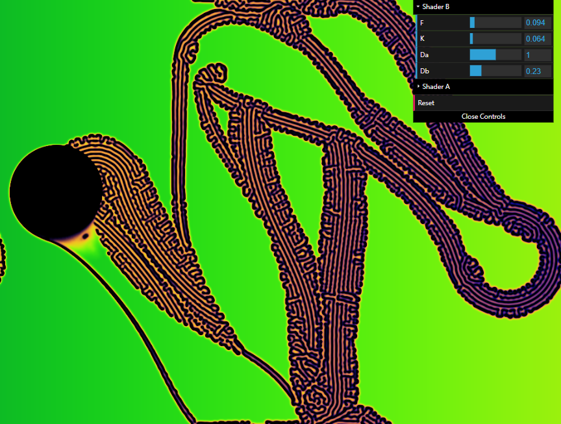Focus the K value field showing 0.064
Screen dimensions: 561x424
click(x=538, y=39)
